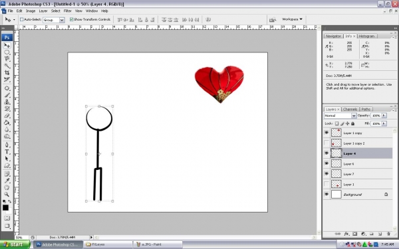This screenshot has height=249, width=399.
Task: Select the Brush tool
Action: tap(7, 95)
